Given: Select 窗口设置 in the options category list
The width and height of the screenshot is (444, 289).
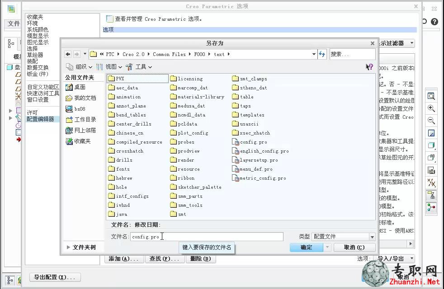Looking at the screenshot, I should click(x=38, y=99).
